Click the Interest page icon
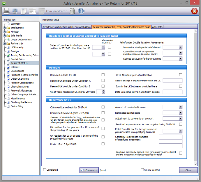The image size is (201, 182). point(8,67)
